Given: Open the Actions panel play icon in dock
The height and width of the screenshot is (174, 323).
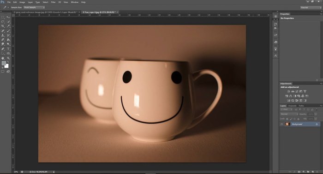Looking at the screenshot, I should coord(275,28).
